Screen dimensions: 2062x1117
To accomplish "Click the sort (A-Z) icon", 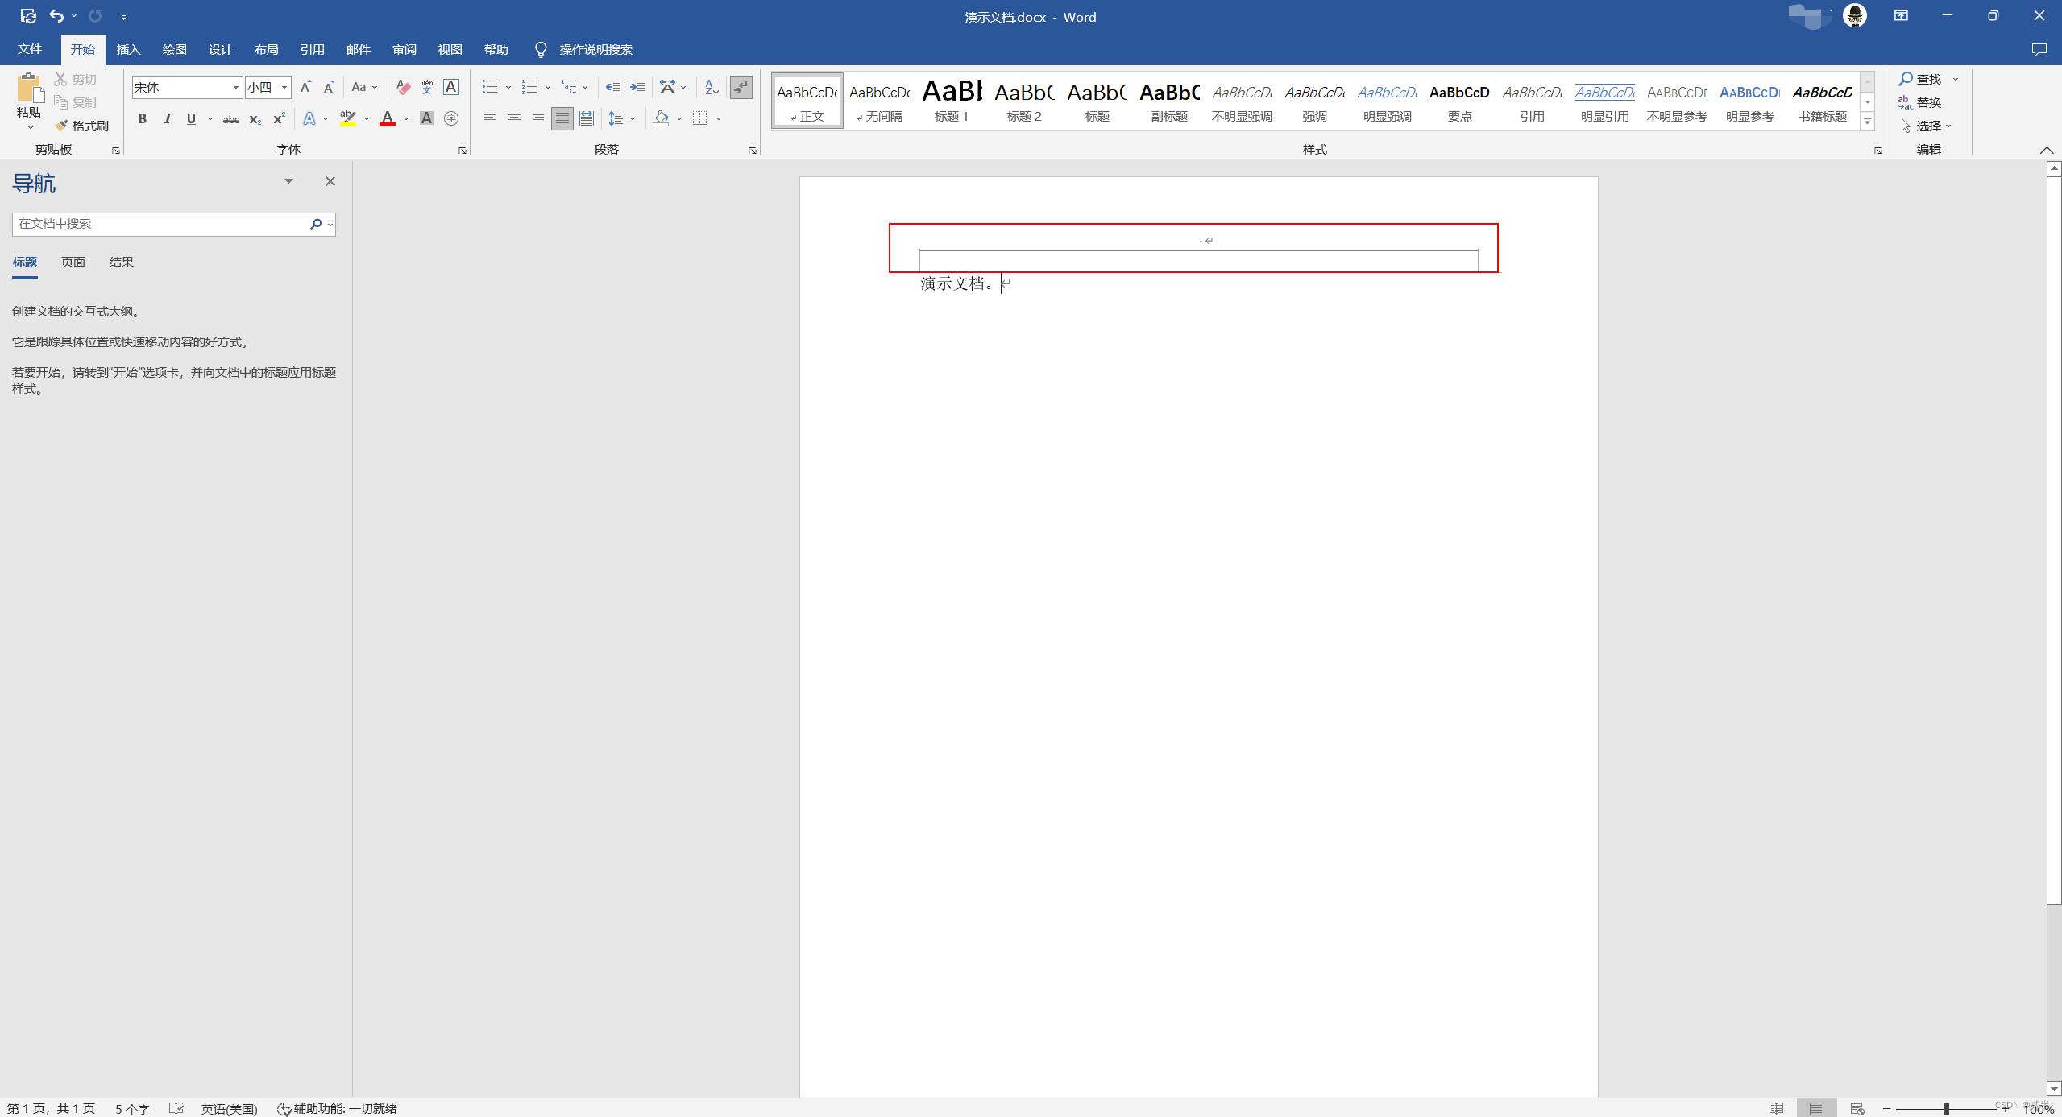I will click(x=711, y=87).
